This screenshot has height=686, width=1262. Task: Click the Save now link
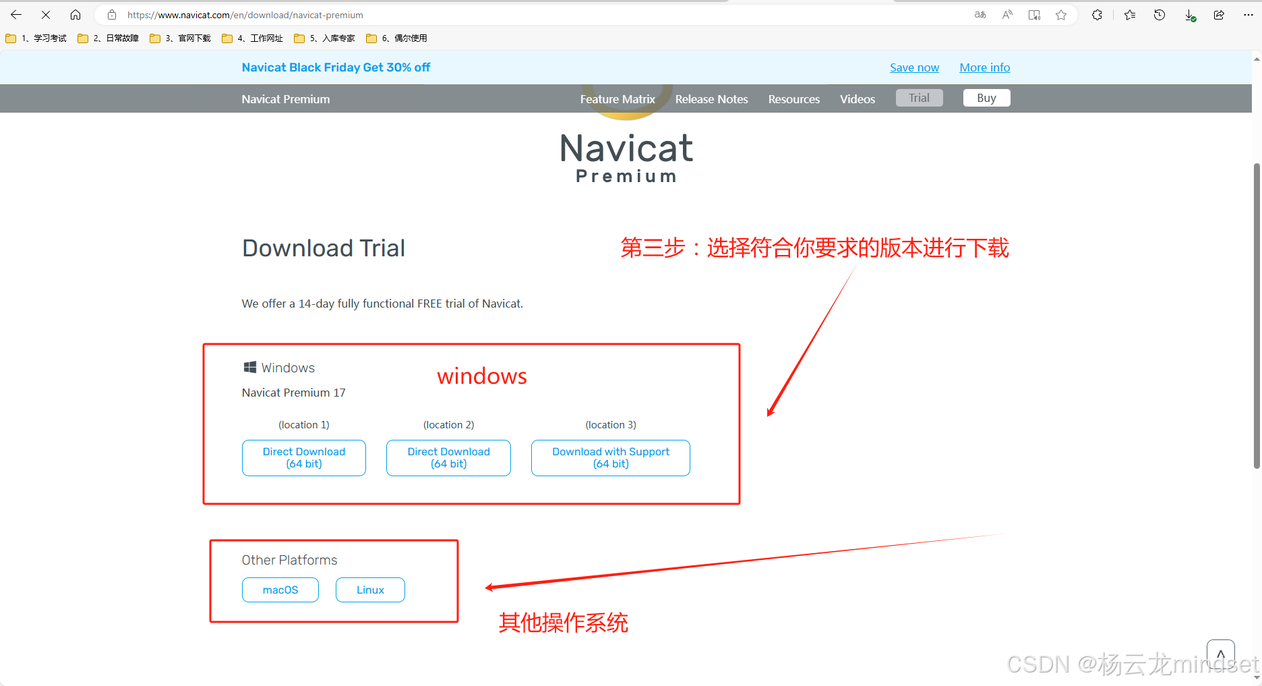tap(914, 67)
